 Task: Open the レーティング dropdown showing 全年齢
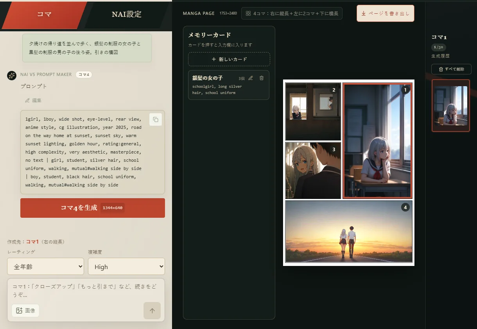45,266
